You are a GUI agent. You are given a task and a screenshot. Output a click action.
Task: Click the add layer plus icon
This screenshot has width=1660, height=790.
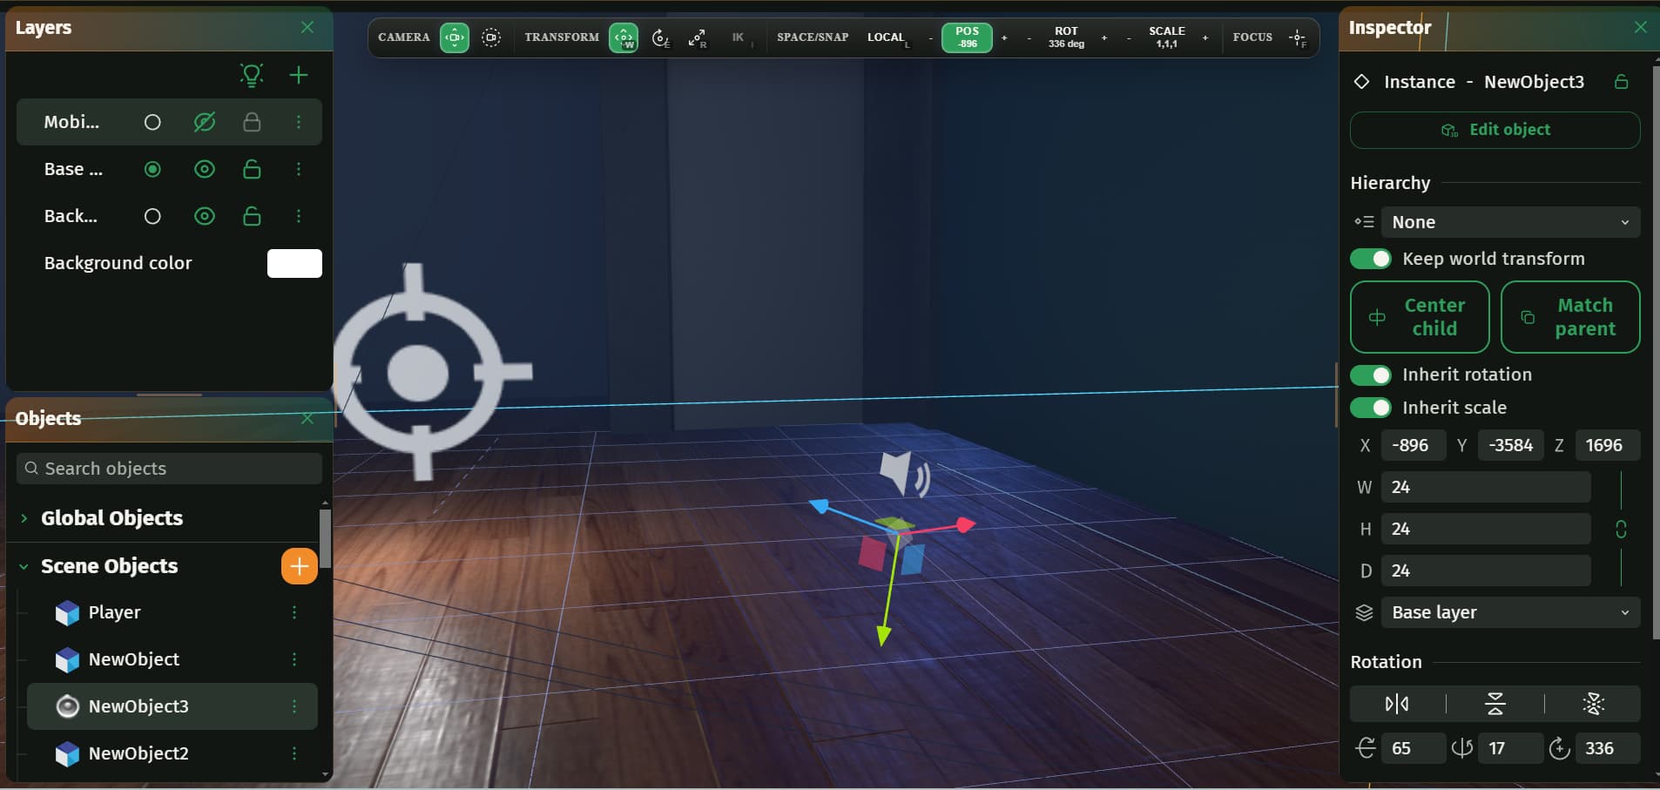tap(299, 75)
